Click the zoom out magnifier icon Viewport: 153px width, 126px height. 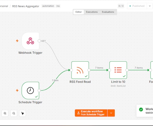pos(14,113)
